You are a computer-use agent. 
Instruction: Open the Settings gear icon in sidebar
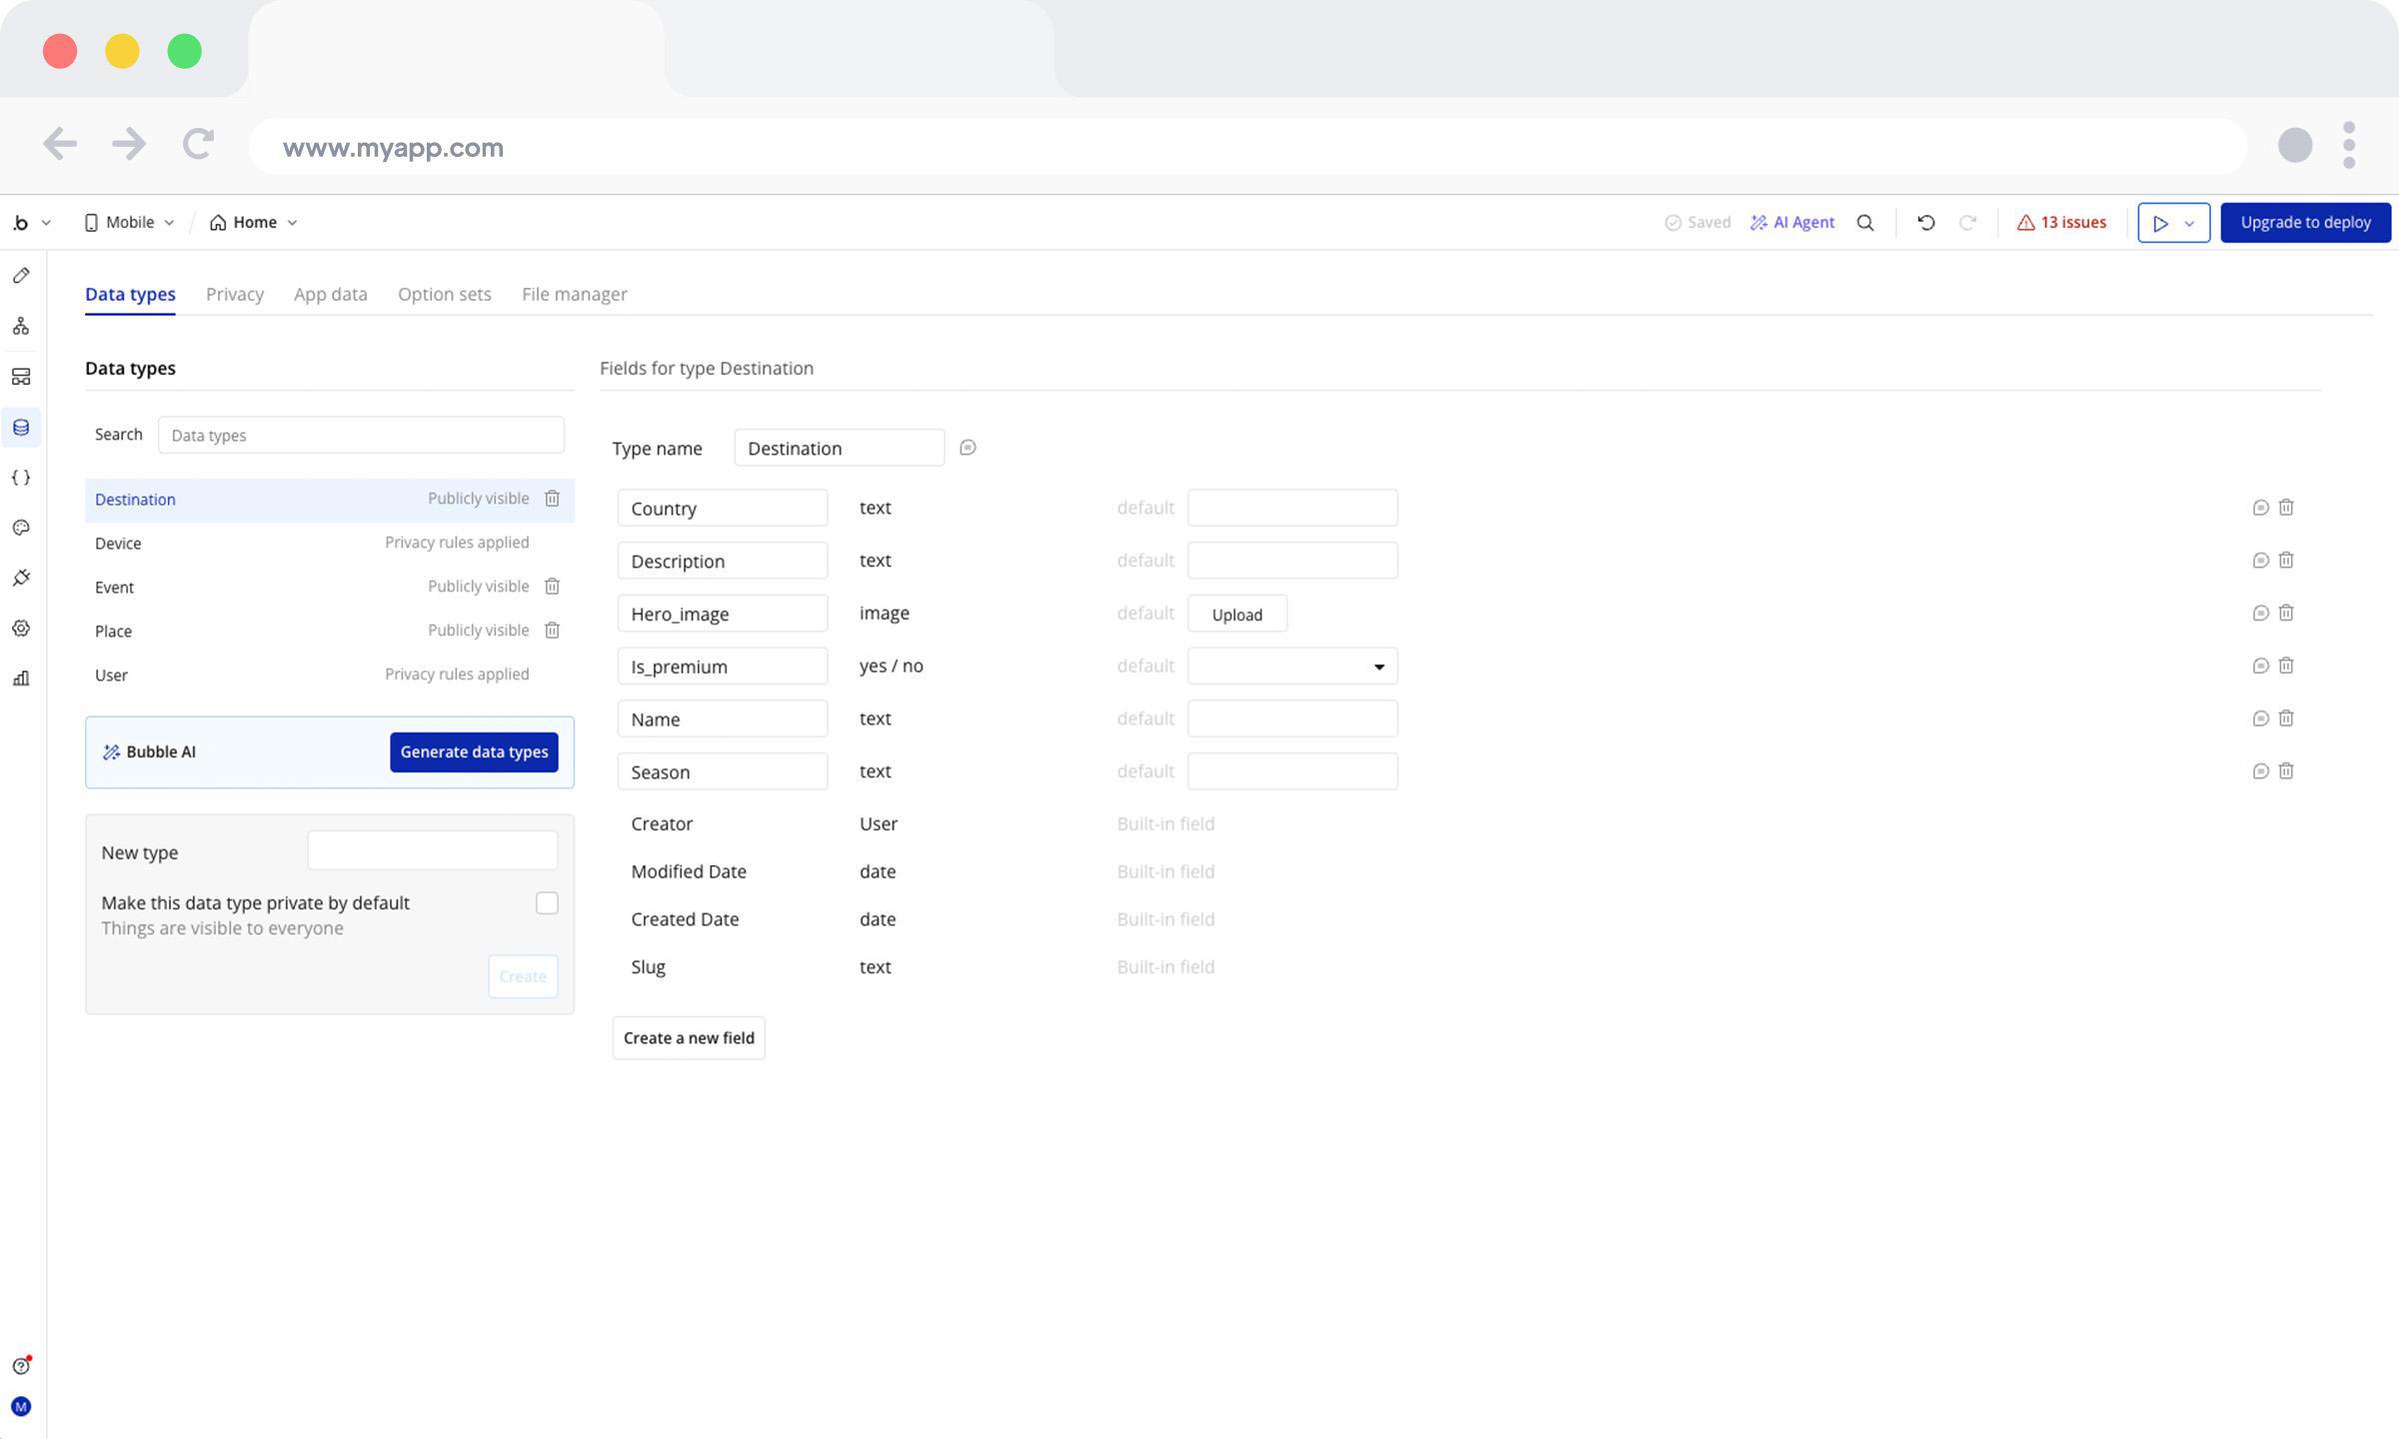(x=21, y=629)
